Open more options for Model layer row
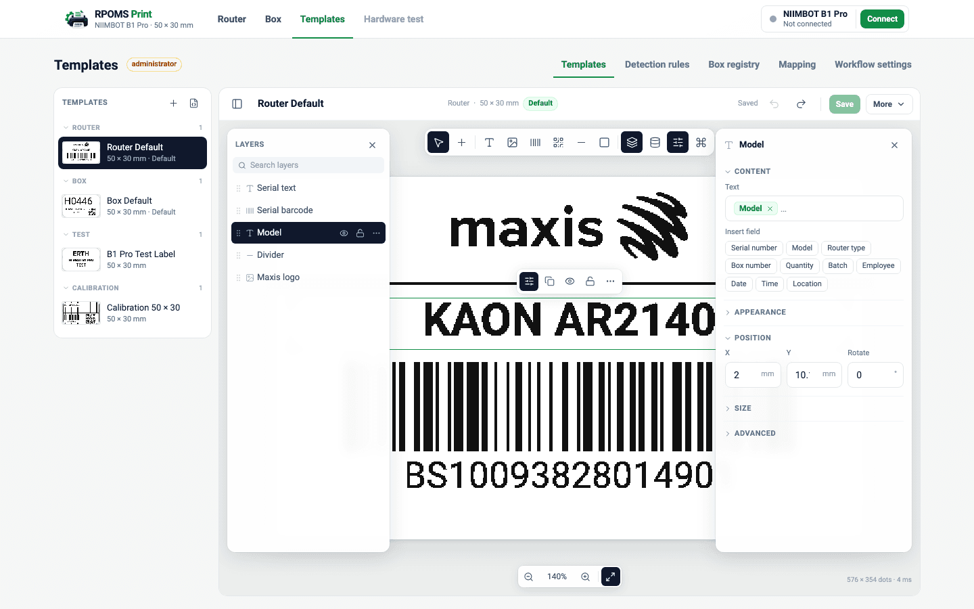The image size is (974, 609). click(x=376, y=233)
